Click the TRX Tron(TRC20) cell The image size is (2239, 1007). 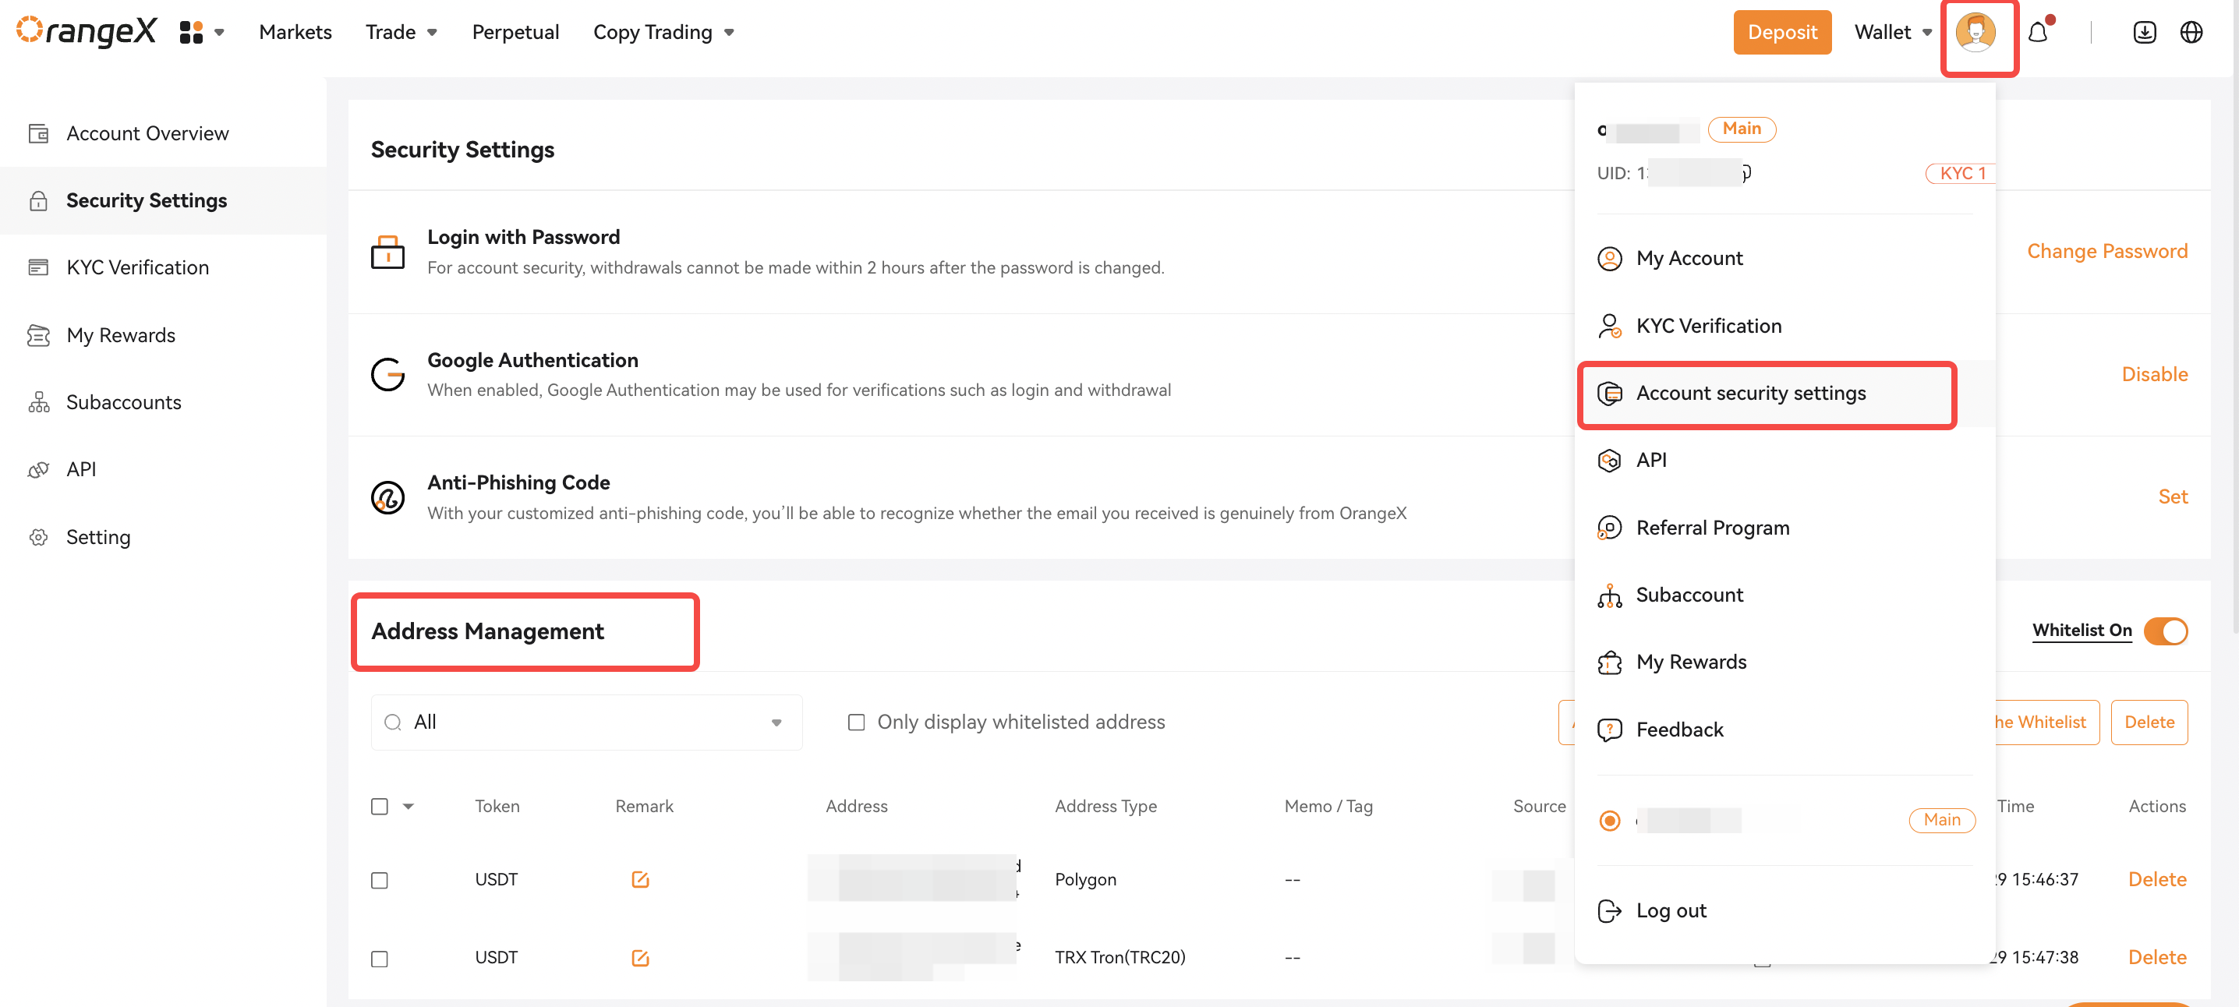coord(1119,957)
